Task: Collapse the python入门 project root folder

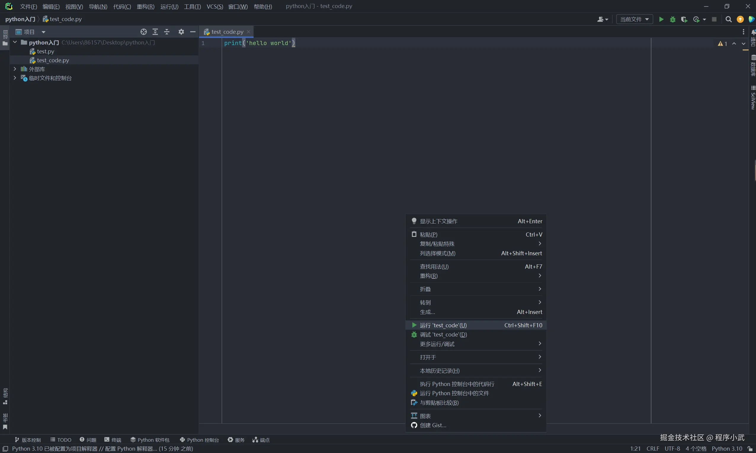Action: pyautogui.click(x=15, y=42)
